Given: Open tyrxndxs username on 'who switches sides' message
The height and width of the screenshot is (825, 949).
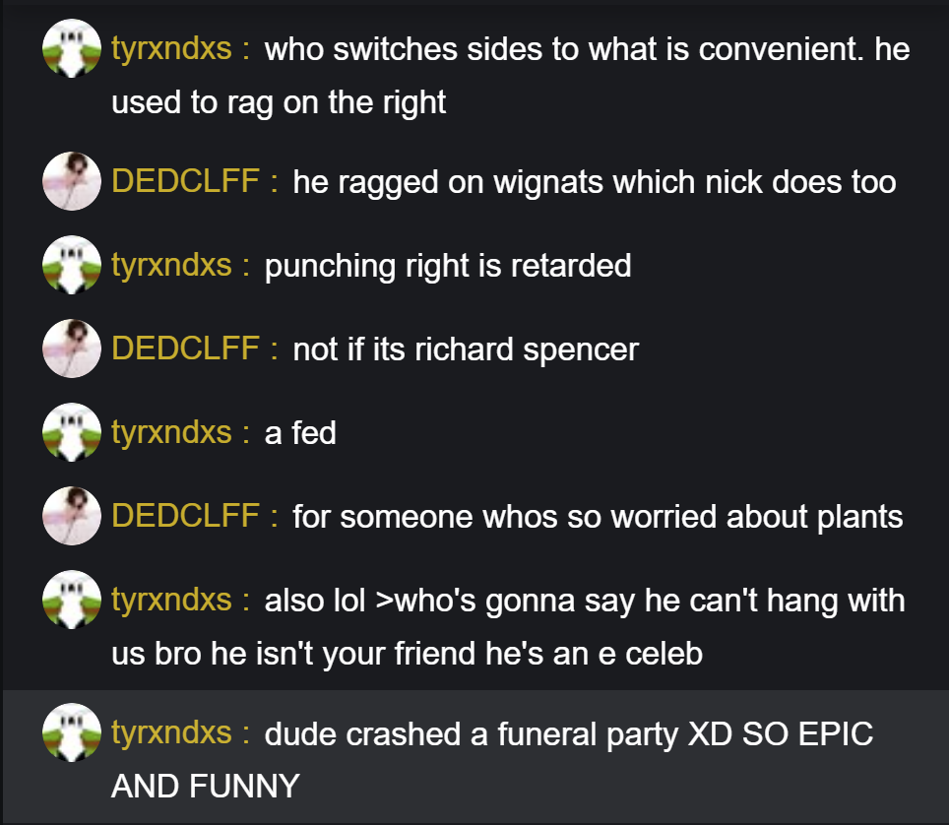Looking at the screenshot, I should coord(171,48).
